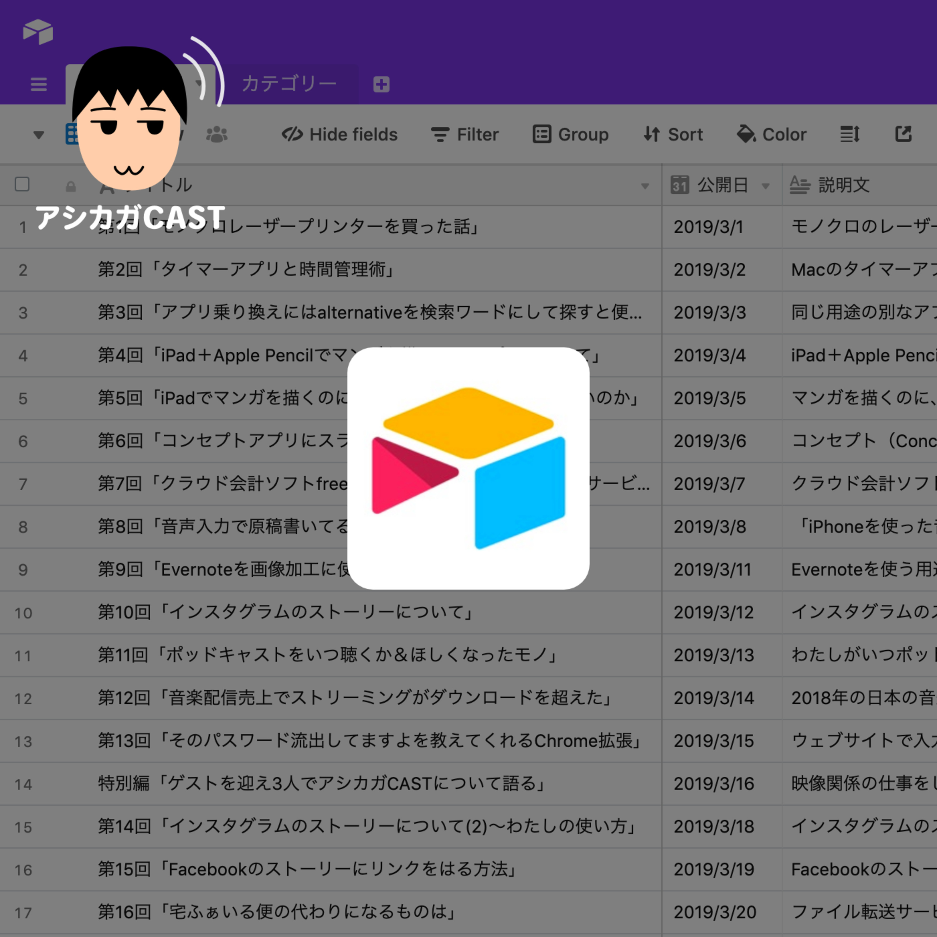
Task: Toggle the select-all rows checkbox
Action: point(22,184)
